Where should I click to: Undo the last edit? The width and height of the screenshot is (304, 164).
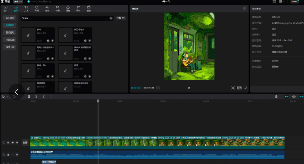(14, 96)
